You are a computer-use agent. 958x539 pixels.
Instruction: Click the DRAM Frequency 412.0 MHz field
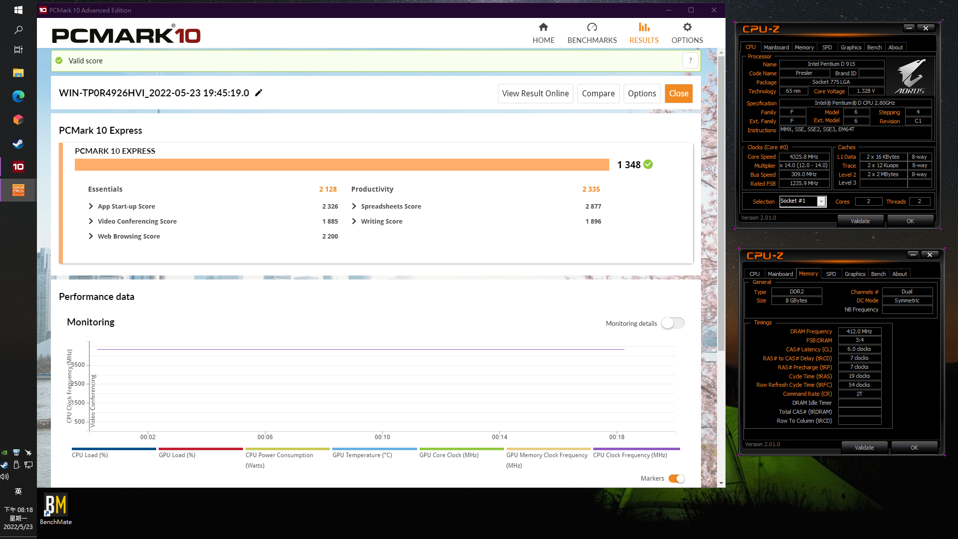(x=859, y=331)
